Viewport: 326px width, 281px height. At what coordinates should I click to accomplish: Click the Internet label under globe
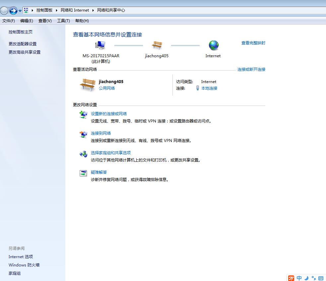coord(213,56)
